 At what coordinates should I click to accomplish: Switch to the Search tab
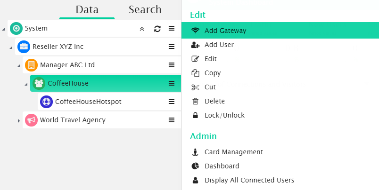[x=145, y=9]
